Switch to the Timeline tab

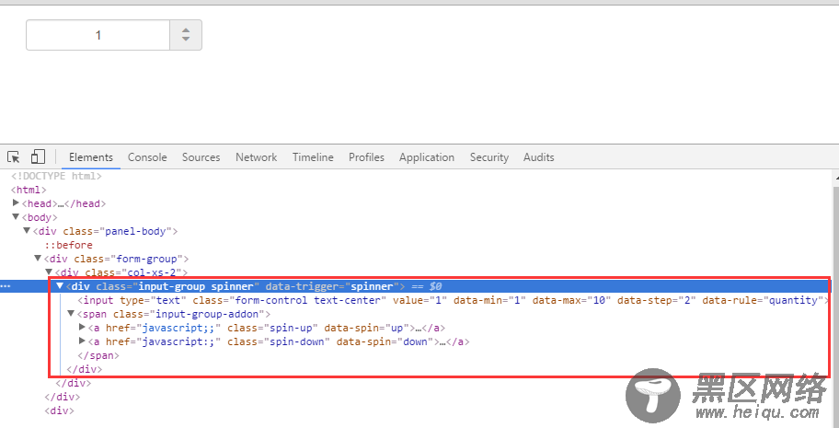(x=313, y=157)
